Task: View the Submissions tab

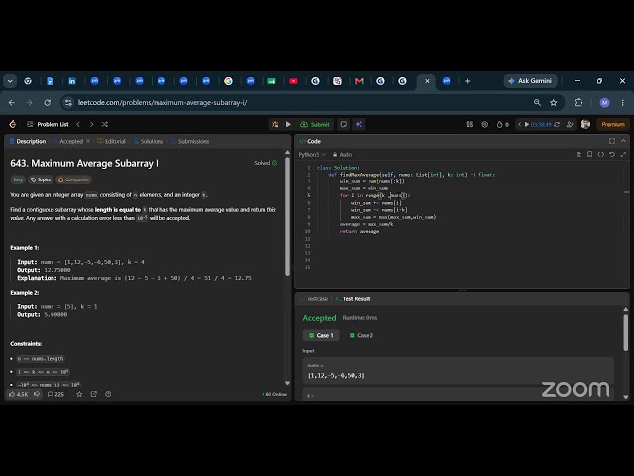Action: (190, 141)
